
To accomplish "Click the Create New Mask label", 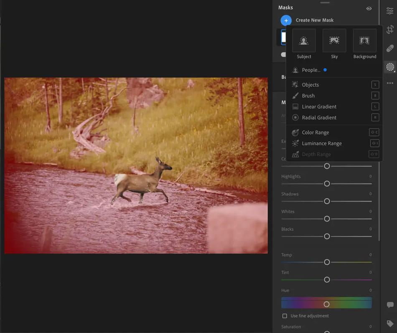I will [x=314, y=20].
